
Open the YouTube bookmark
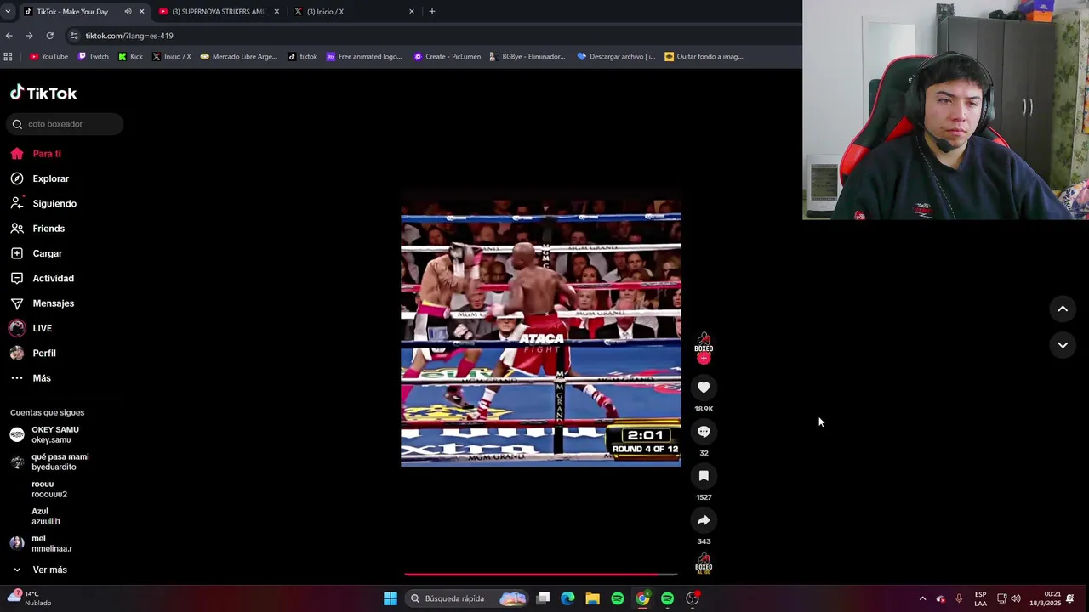point(48,57)
